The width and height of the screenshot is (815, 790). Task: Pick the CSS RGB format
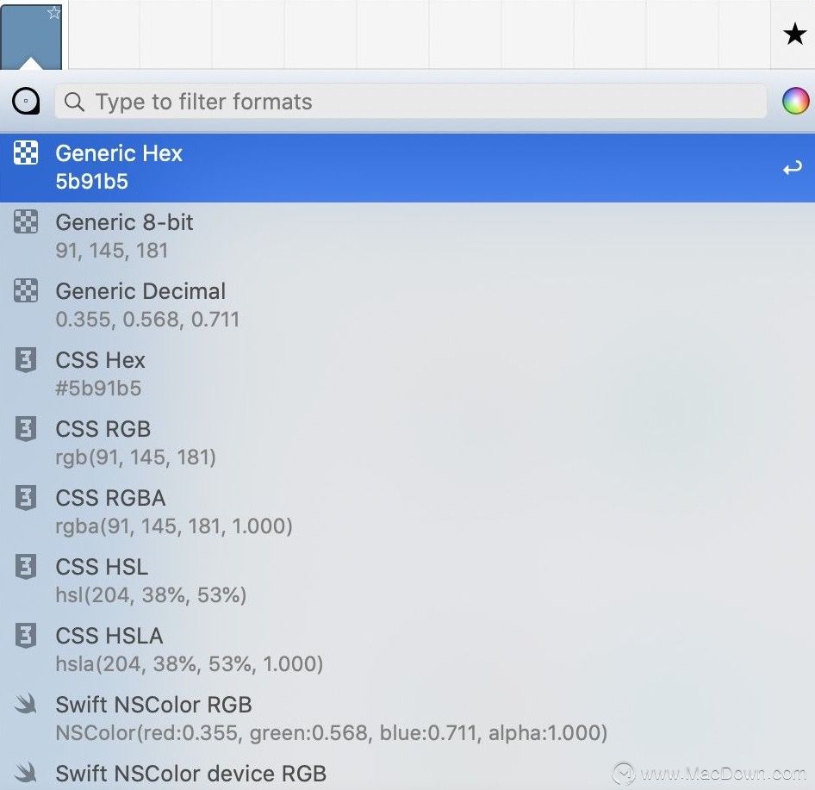[x=407, y=444]
